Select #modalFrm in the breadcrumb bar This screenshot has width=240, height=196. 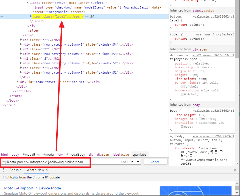[x=31, y=155]
